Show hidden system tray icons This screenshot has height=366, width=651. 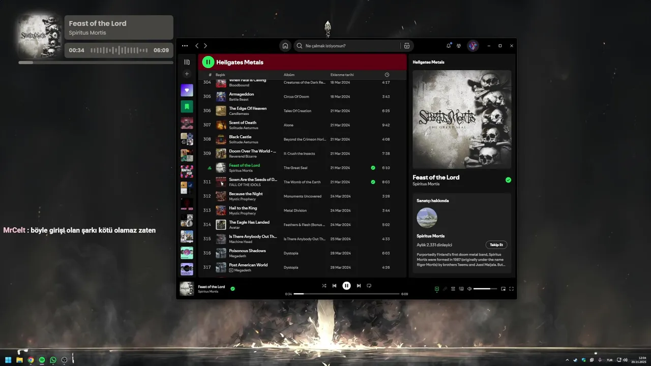(567, 360)
